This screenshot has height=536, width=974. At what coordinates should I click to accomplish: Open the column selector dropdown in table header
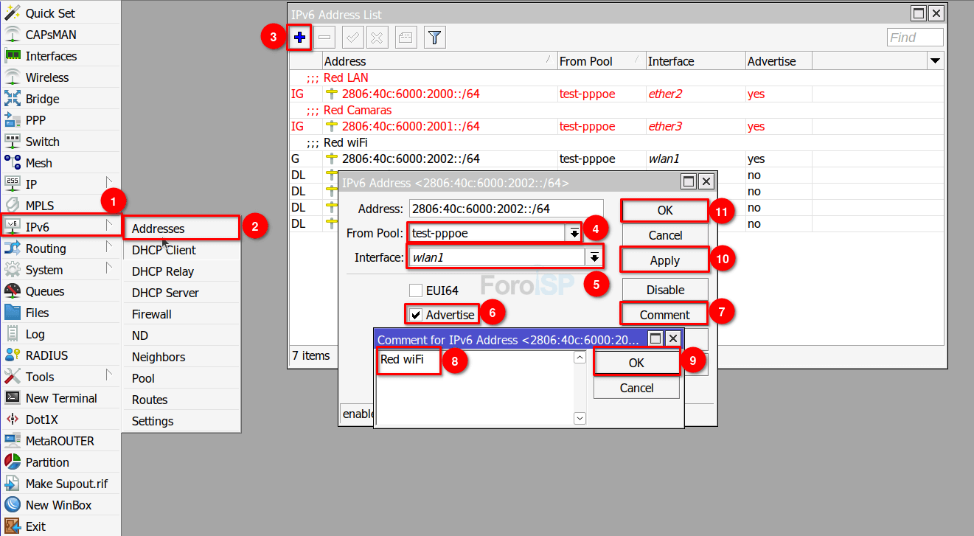click(x=935, y=61)
